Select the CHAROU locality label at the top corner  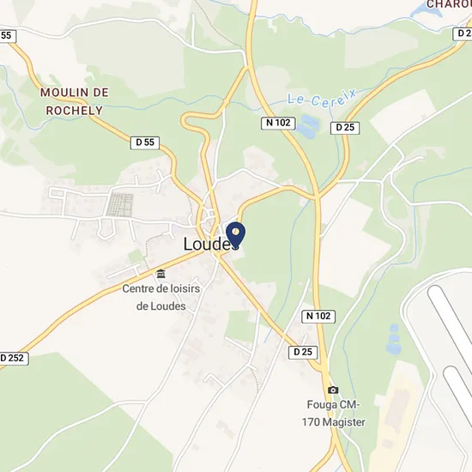click(449, 4)
